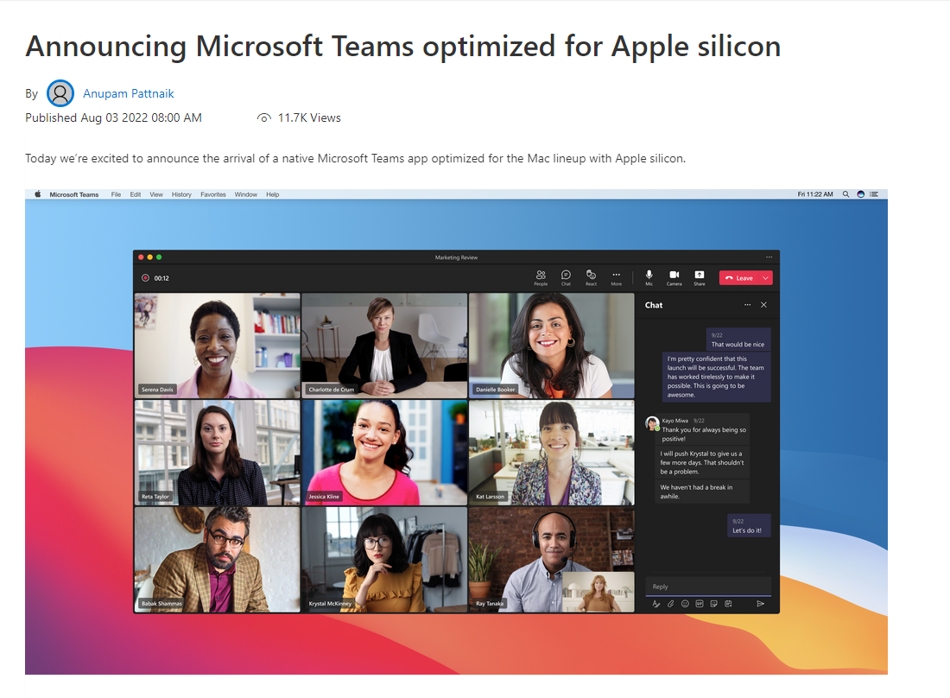Select Jessica Kline's video tile

click(384, 453)
